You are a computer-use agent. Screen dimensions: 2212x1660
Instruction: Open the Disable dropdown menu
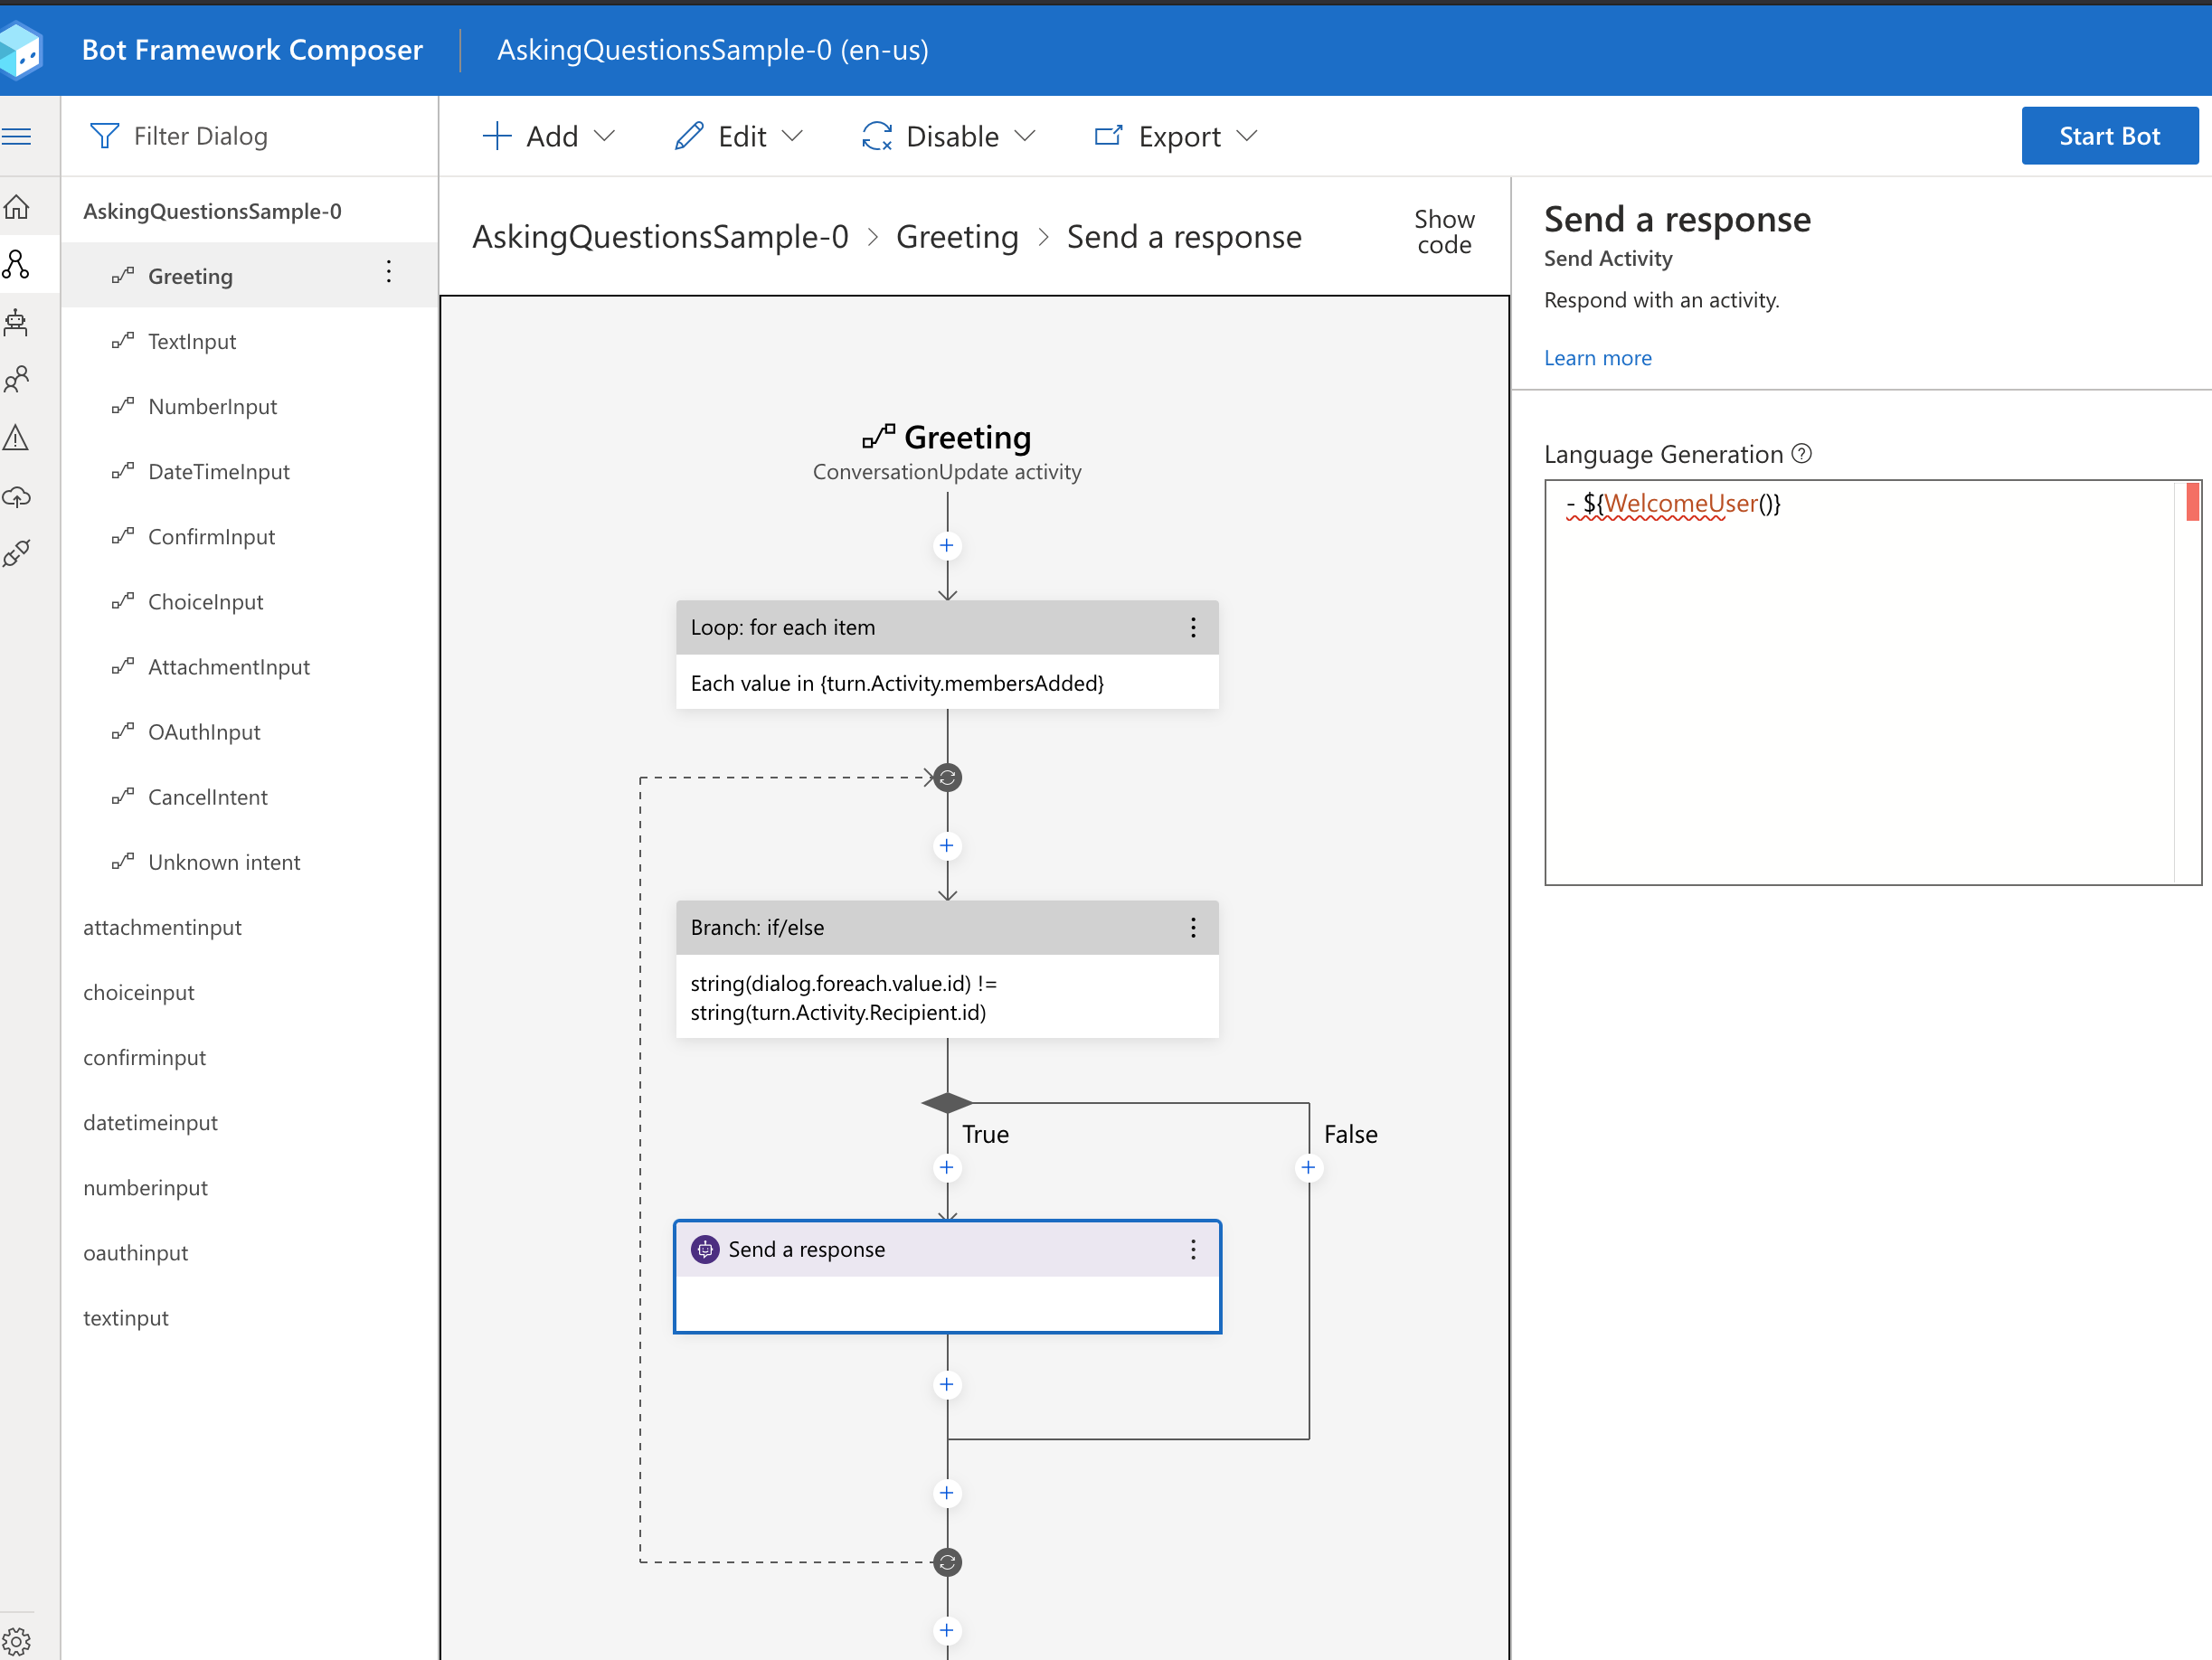coord(948,136)
